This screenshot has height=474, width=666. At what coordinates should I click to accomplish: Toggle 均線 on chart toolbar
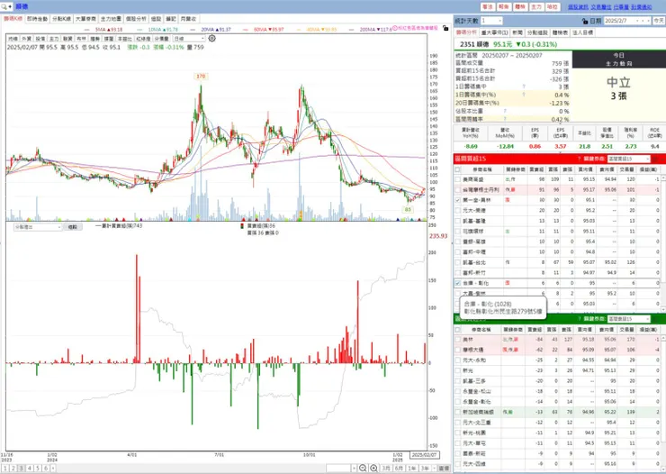point(13,39)
